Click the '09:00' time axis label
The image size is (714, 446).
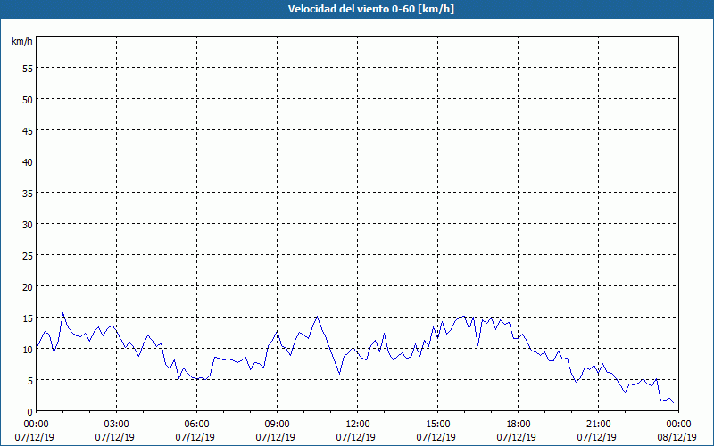click(x=277, y=425)
